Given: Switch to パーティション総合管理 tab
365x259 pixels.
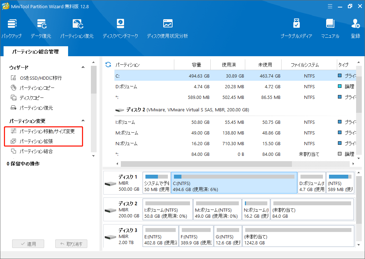Looking at the screenshot, I should point(36,52).
